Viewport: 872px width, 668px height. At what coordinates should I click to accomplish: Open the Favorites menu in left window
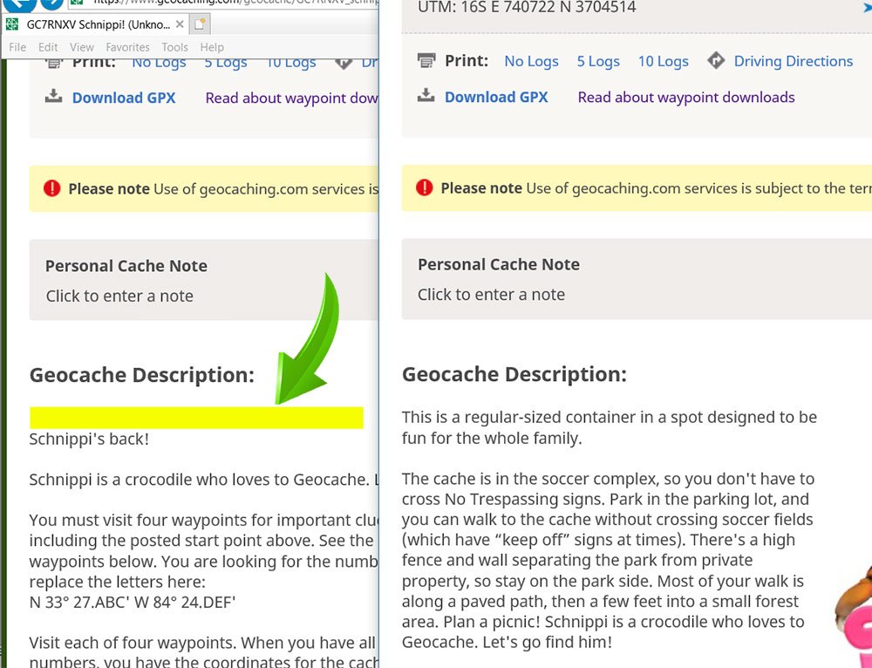[127, 47]
